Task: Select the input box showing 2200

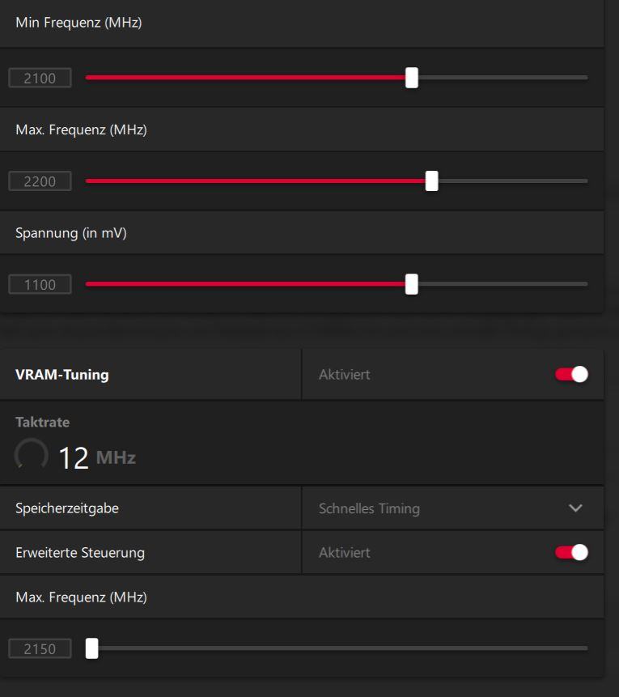Action: click(x=40, y=181)
